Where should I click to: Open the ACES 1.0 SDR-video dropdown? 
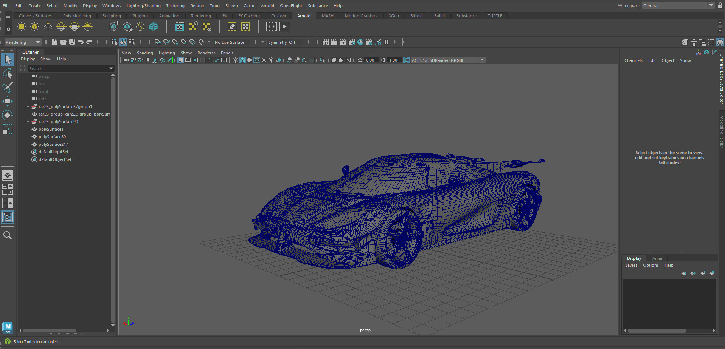[481, 60]
